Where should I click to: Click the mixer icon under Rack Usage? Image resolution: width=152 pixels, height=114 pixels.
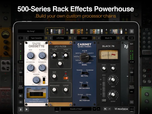pos(132,102)
